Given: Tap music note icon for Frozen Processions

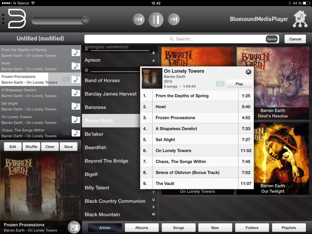Looking at the screenshot, I should pyautogui.click(x=76, y=79).
